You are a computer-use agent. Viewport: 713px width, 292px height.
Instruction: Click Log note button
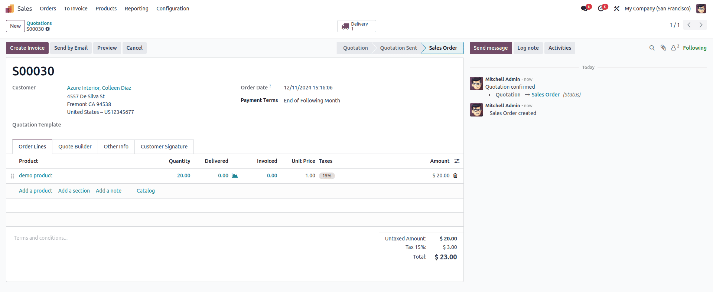[528, 48]
